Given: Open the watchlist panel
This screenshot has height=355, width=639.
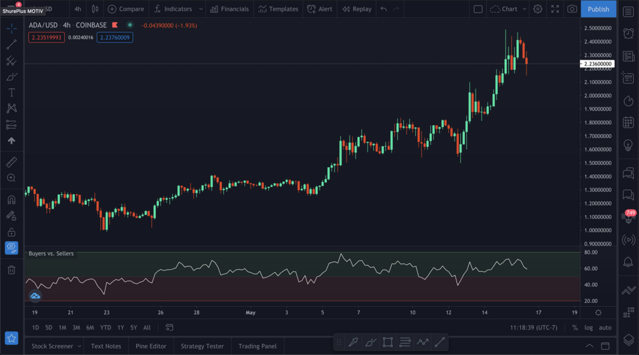Looking at the screenshot, I should click(628, 12).
